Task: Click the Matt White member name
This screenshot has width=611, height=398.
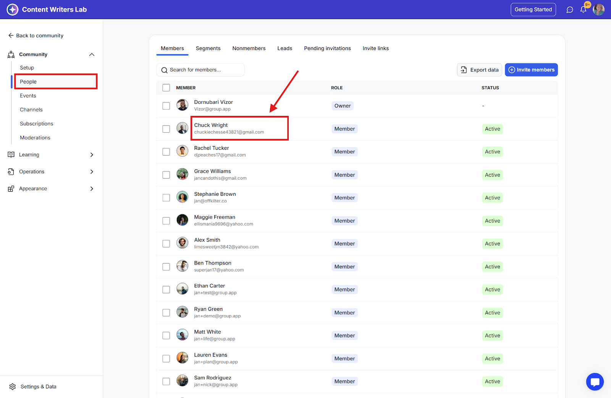Action: click(207, 332)
